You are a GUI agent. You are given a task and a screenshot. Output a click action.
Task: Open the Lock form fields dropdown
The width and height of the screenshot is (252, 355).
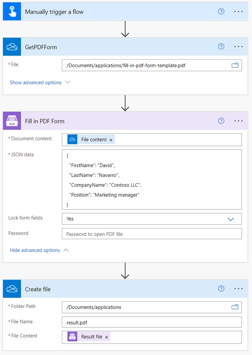point(231,219)
